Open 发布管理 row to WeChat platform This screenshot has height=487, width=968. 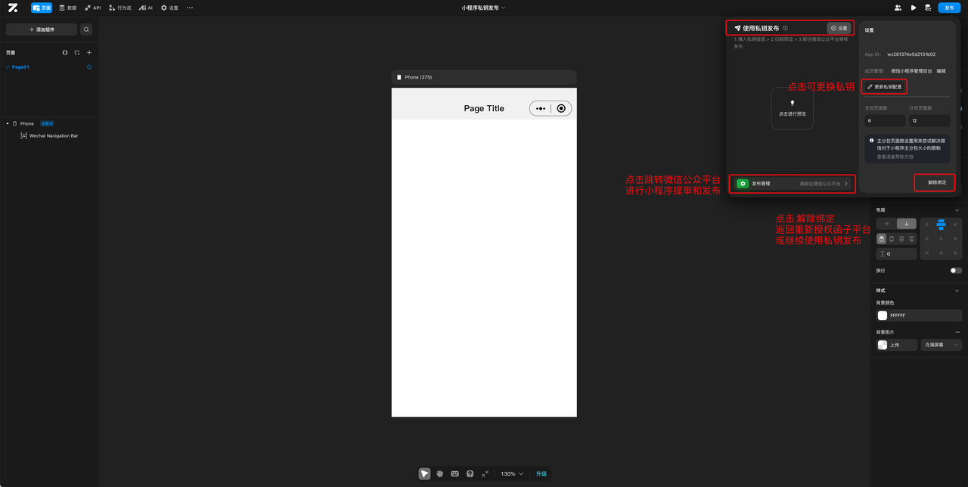(792, 183)
